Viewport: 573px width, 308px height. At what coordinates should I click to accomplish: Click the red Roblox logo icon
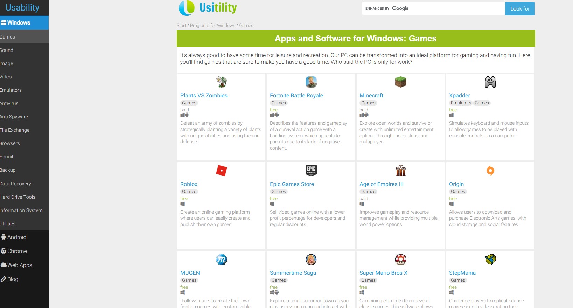click(x=221, y=171)
